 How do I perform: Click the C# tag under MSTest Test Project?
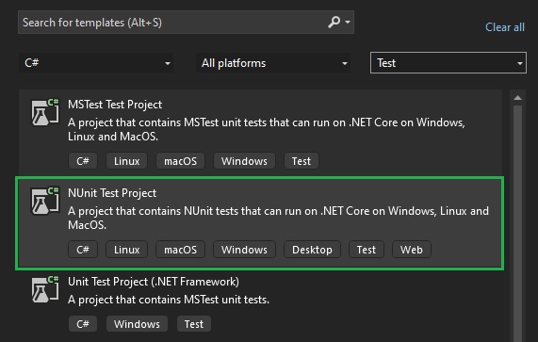(x=83, y=161)
